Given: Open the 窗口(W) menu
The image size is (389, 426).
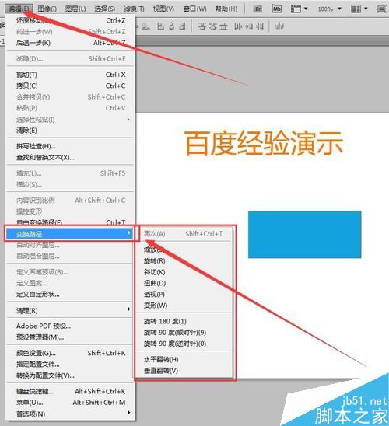Looking at the screenshot, I should tap(194, 9).
